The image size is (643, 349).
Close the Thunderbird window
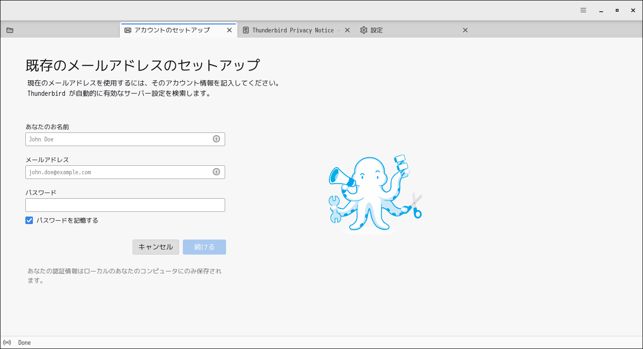tap(633, 10)
